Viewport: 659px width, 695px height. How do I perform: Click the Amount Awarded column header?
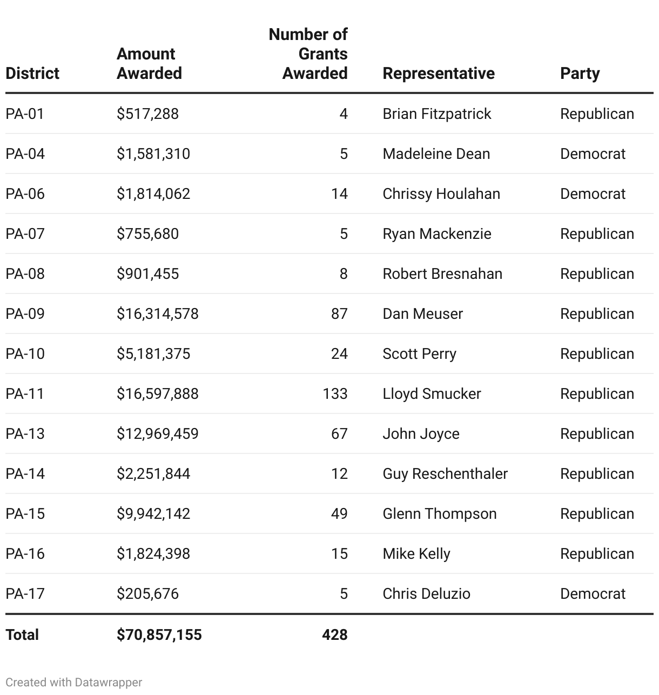149,64
